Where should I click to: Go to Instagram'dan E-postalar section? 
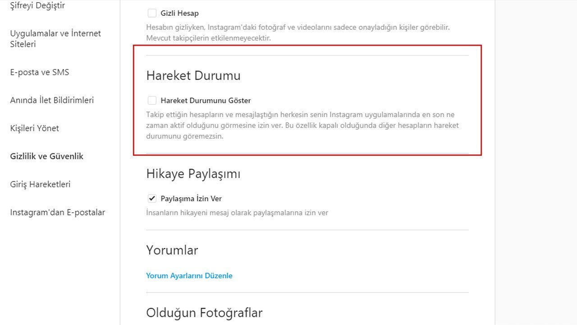(x=58, y=212)
